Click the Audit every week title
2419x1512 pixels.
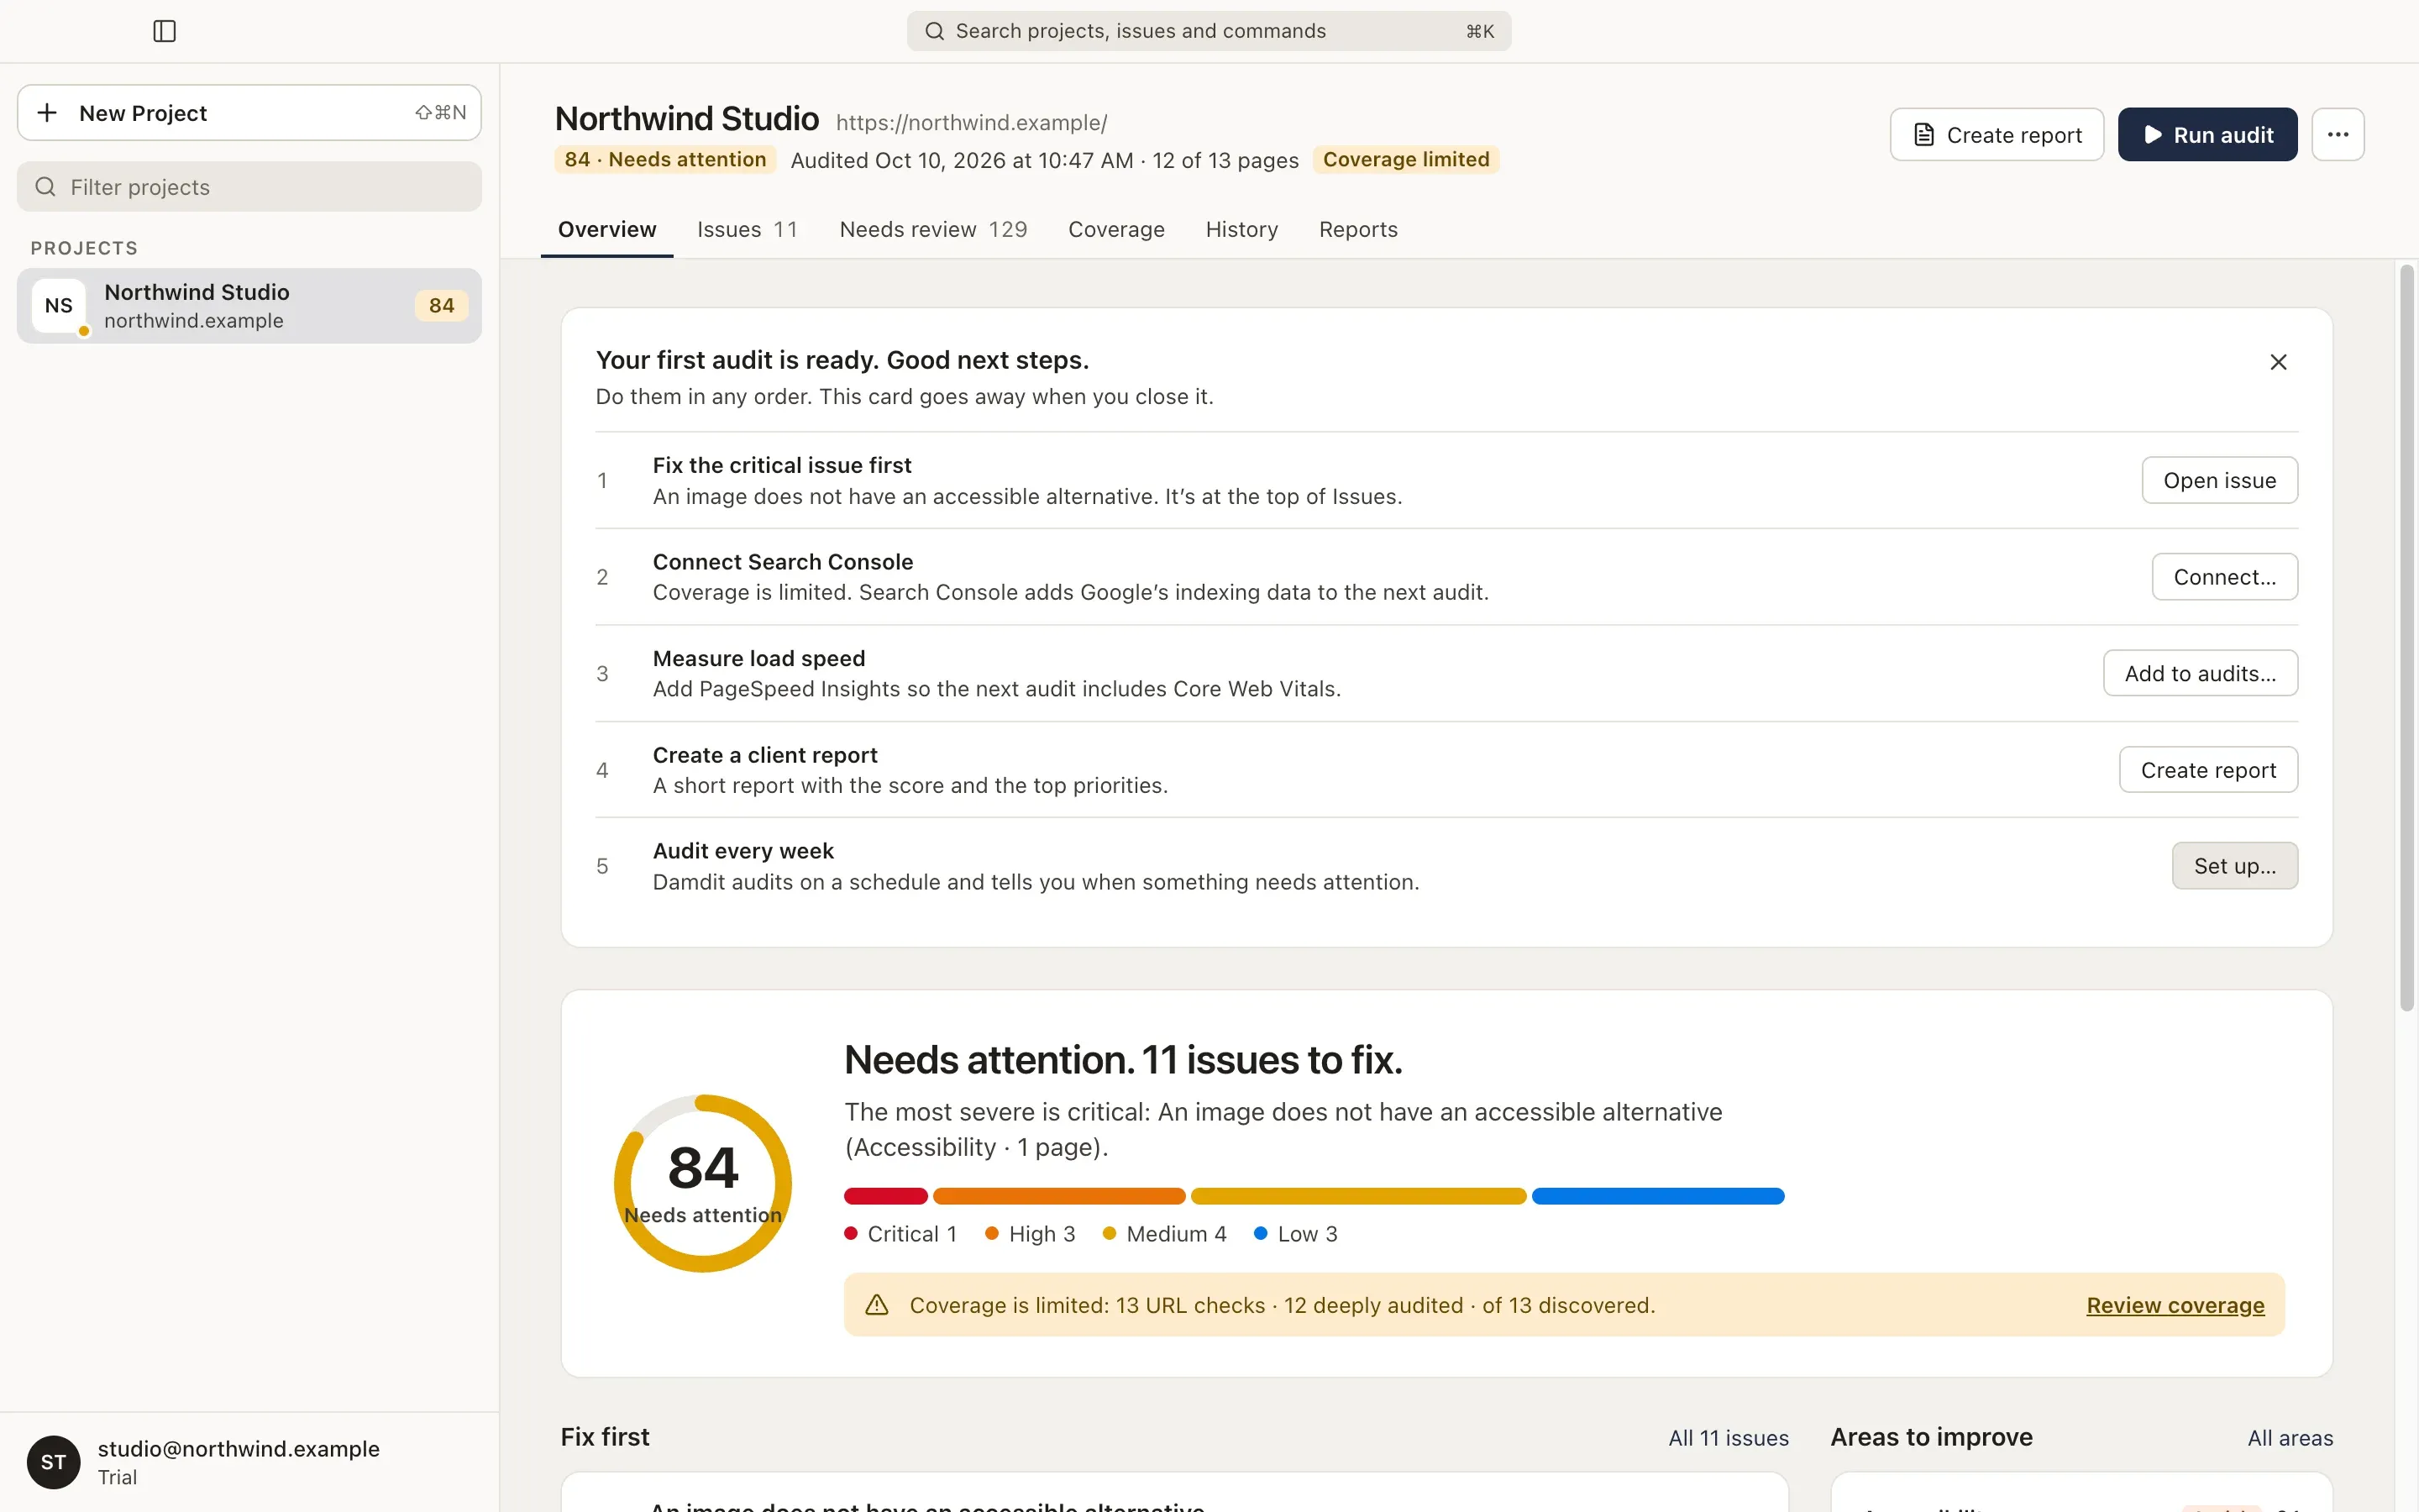(742, 851)
